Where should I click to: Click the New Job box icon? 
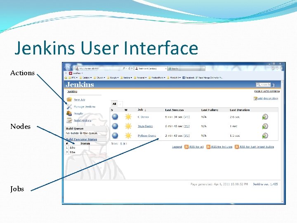coord(69,100)
